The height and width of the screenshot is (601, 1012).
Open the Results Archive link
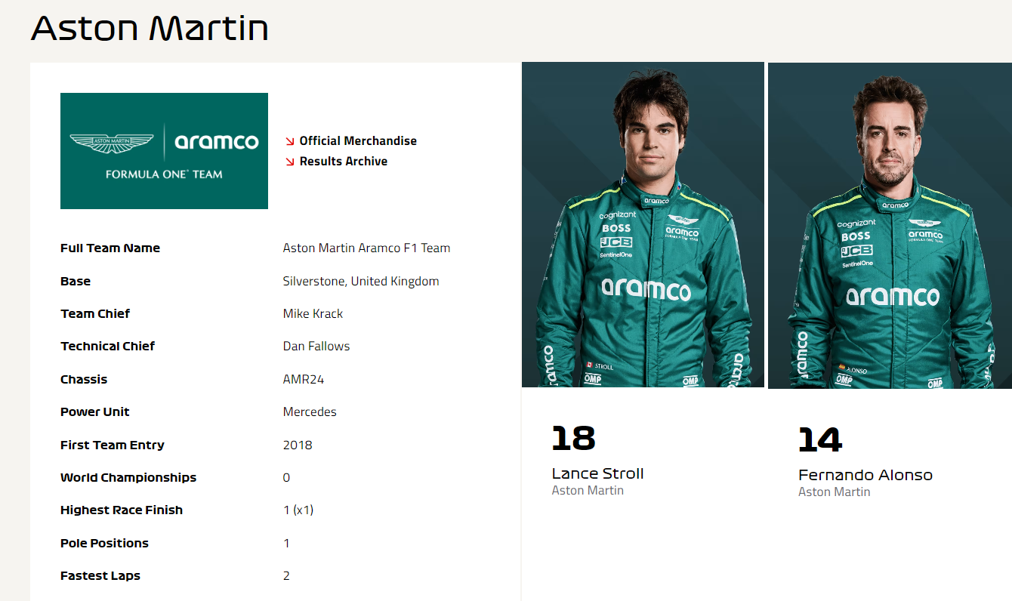(344, 162)
